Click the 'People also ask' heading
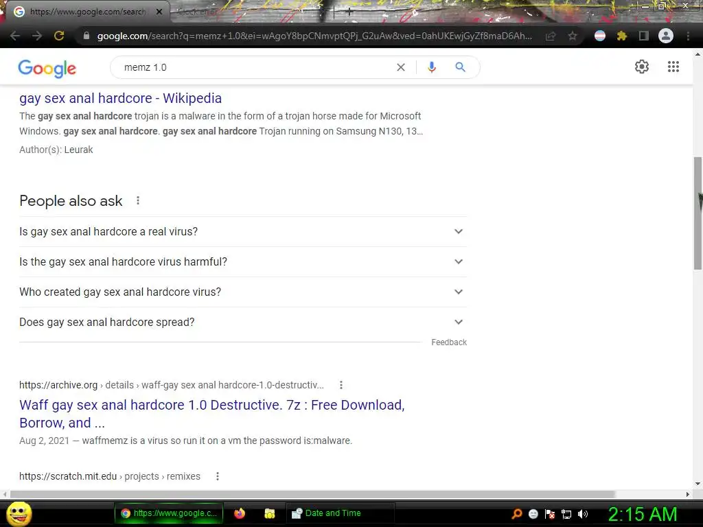Image resolution: width=703 pixels, height=527 pixels. [71, 201]
